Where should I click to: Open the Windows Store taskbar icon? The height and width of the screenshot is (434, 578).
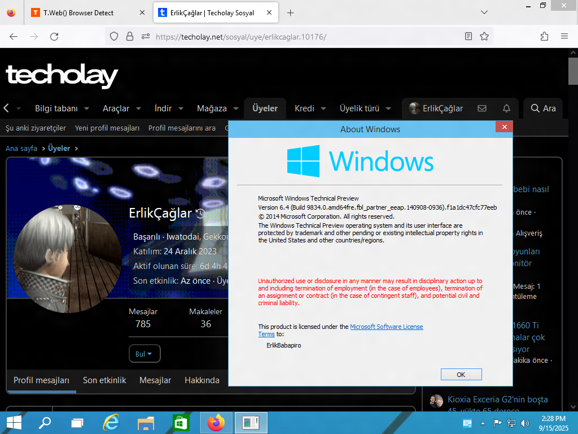(181, 423)
